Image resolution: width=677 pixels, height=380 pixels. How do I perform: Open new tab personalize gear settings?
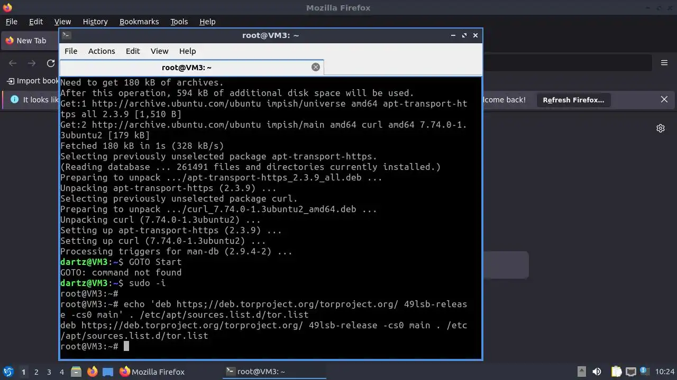(x=661, y=128)
